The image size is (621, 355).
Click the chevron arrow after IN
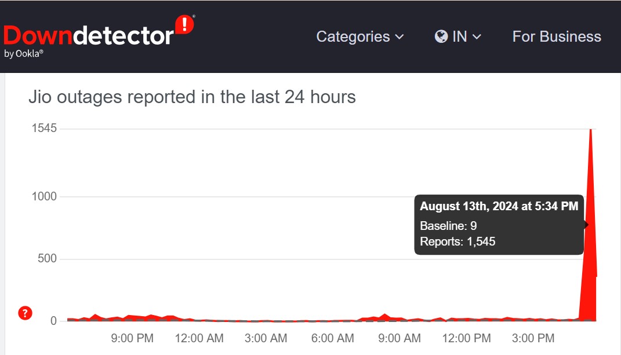point(477,37)
